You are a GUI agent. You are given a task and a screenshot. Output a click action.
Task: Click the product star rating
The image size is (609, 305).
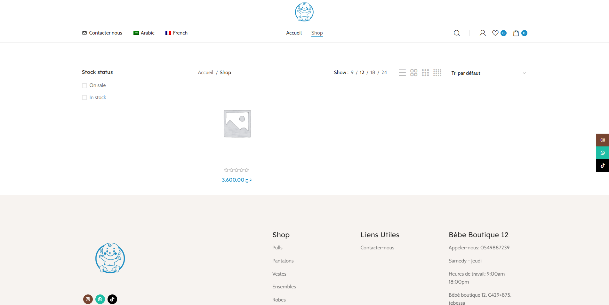(236, 170)
